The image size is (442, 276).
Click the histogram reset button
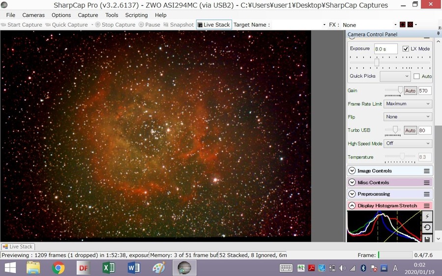pyautogui.click(x=427, y=227)
